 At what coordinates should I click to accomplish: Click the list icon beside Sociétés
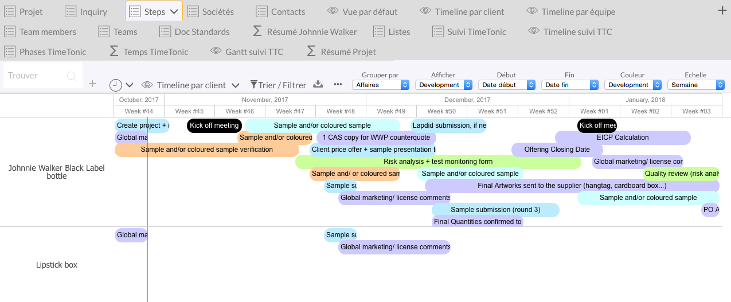(193, 11)
